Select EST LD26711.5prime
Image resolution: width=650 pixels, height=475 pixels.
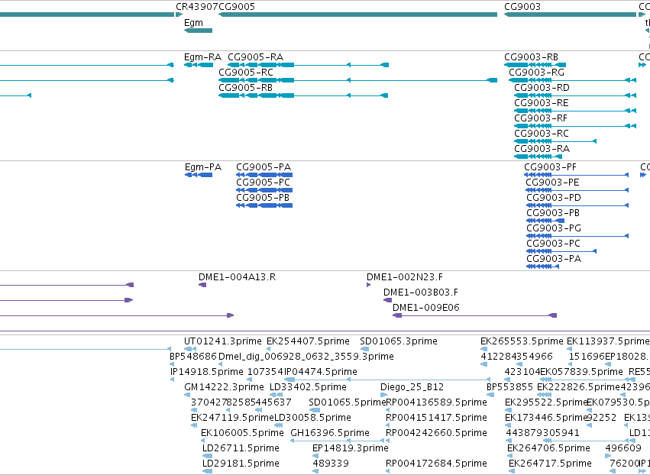pos(241,449)
